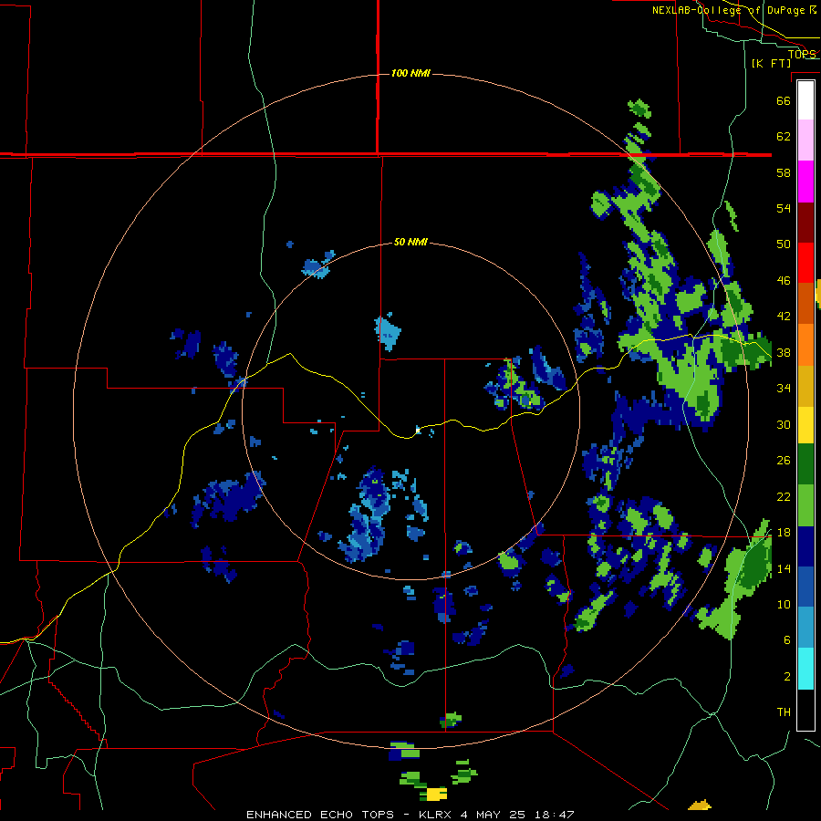Click the "4 MAY 25 18:47" timestamp
The width and height of the screenshot is (821, 821).
[x=517, y=815]
